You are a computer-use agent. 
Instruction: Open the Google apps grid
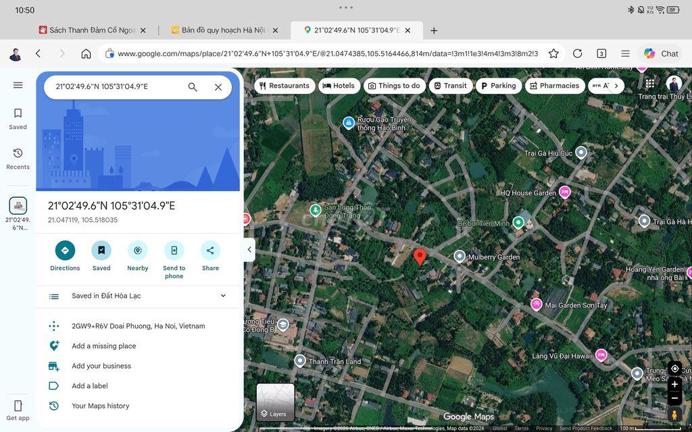tap(650, 84)
